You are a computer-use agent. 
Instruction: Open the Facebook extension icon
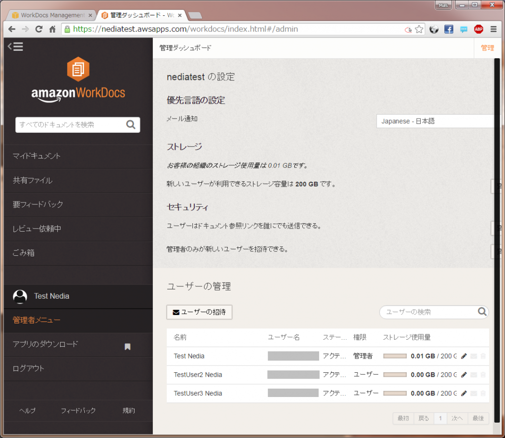[449, 29]
